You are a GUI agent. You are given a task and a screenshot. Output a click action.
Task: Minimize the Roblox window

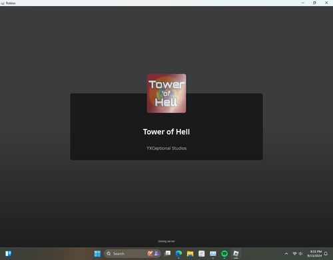click(303, 3)
